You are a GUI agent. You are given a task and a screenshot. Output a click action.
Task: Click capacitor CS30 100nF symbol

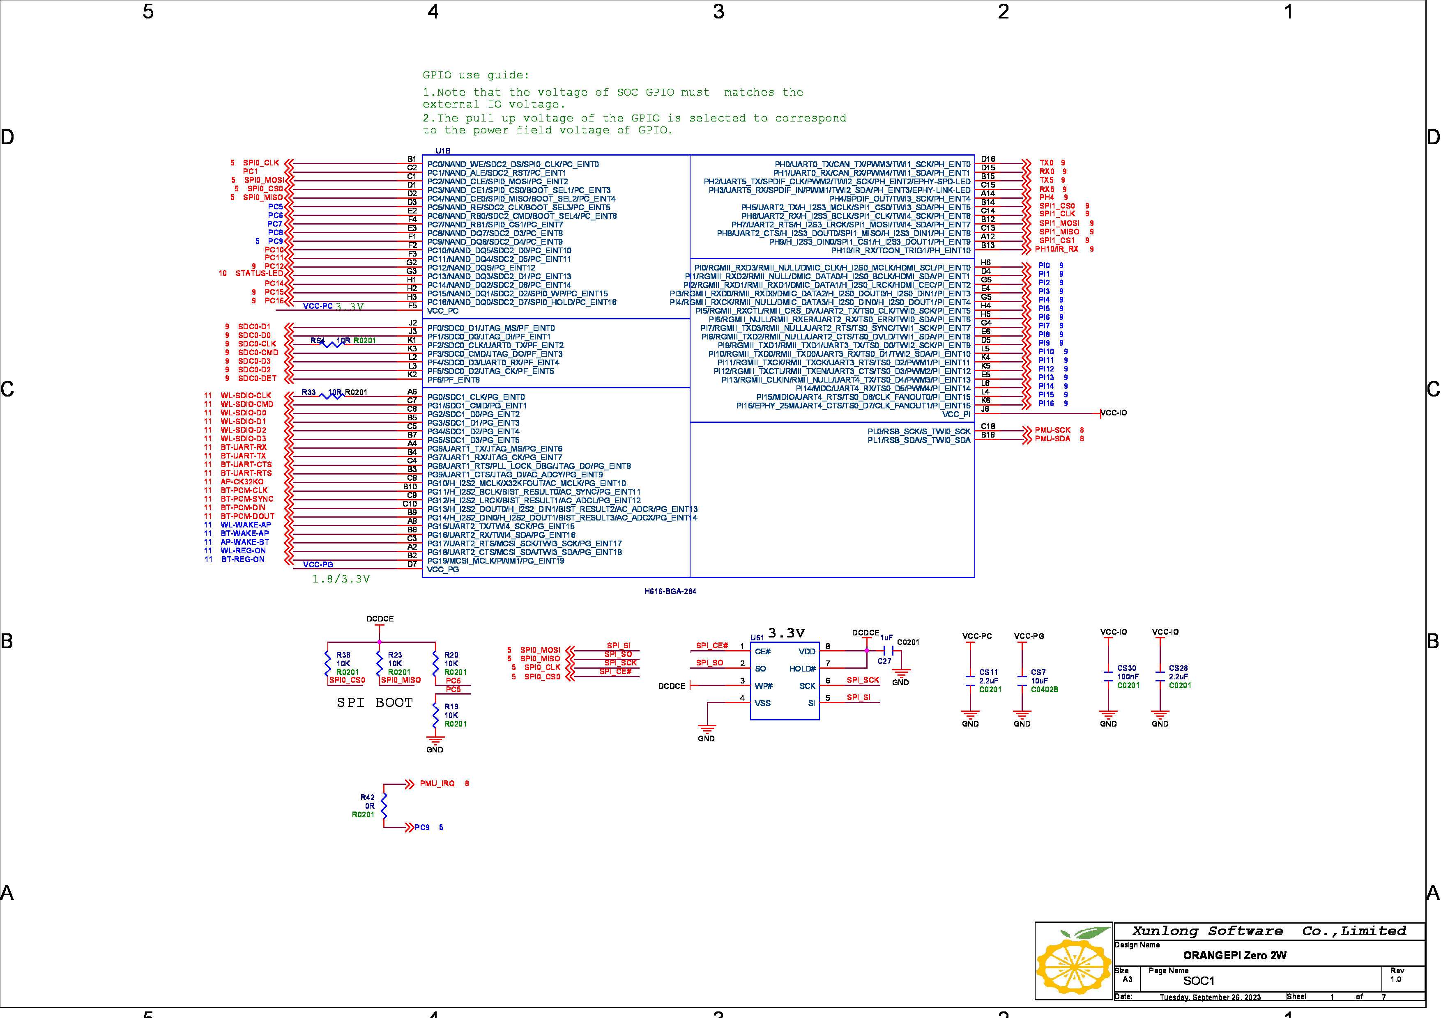pos(1108,677)
